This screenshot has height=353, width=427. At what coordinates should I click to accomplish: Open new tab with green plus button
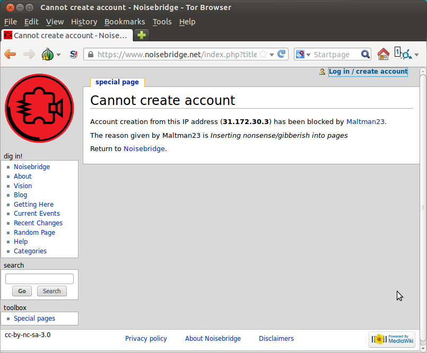coord(142,36)
